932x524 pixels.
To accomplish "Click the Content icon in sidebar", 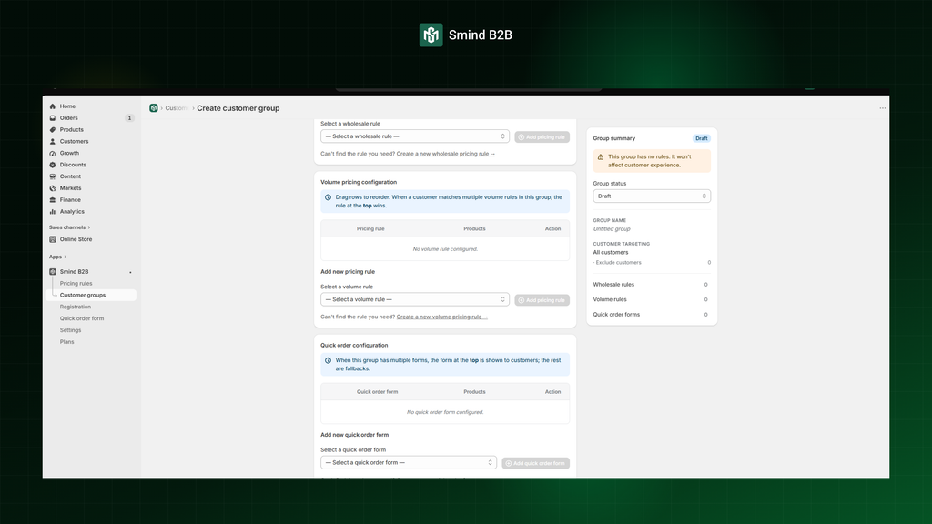I will 52,176.
